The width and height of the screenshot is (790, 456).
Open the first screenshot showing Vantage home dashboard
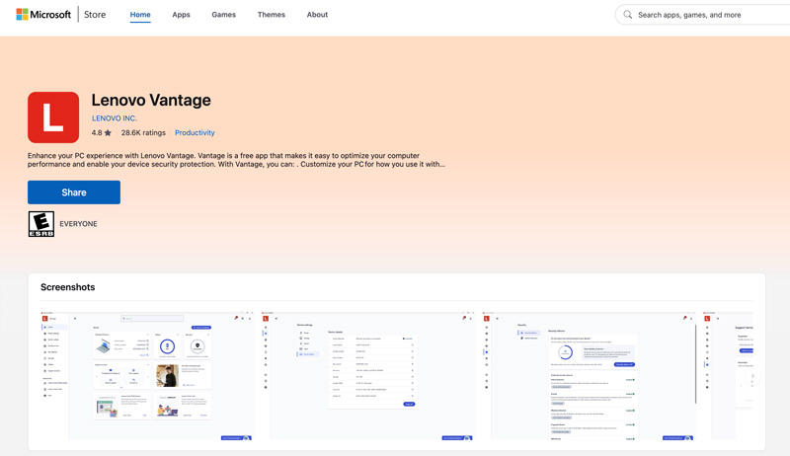point(147,376)
